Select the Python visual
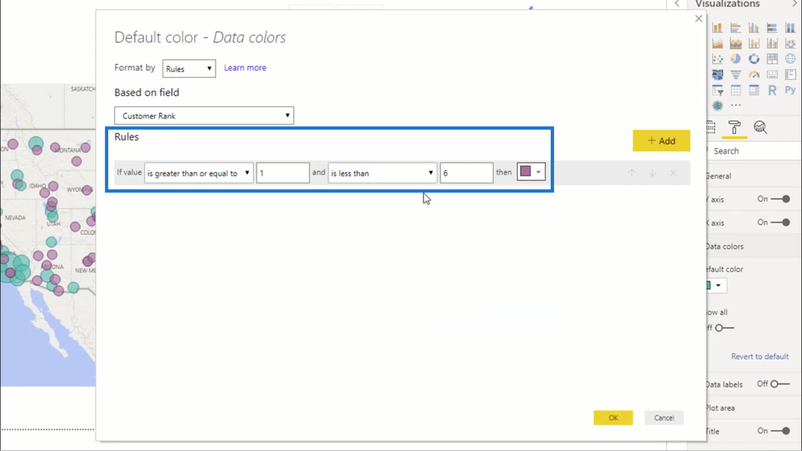 coord(790,91)
